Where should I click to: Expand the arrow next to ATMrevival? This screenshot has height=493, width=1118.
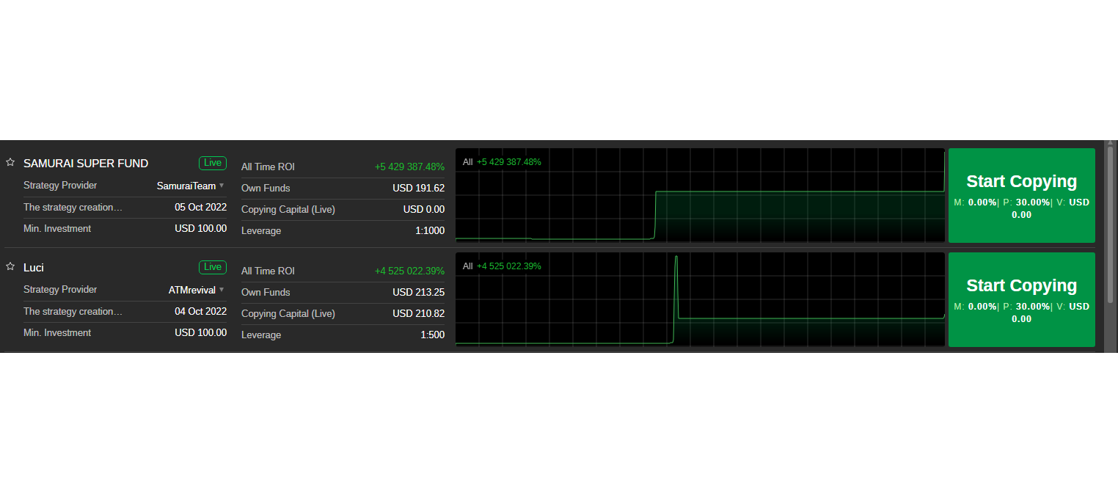(222, 290)
